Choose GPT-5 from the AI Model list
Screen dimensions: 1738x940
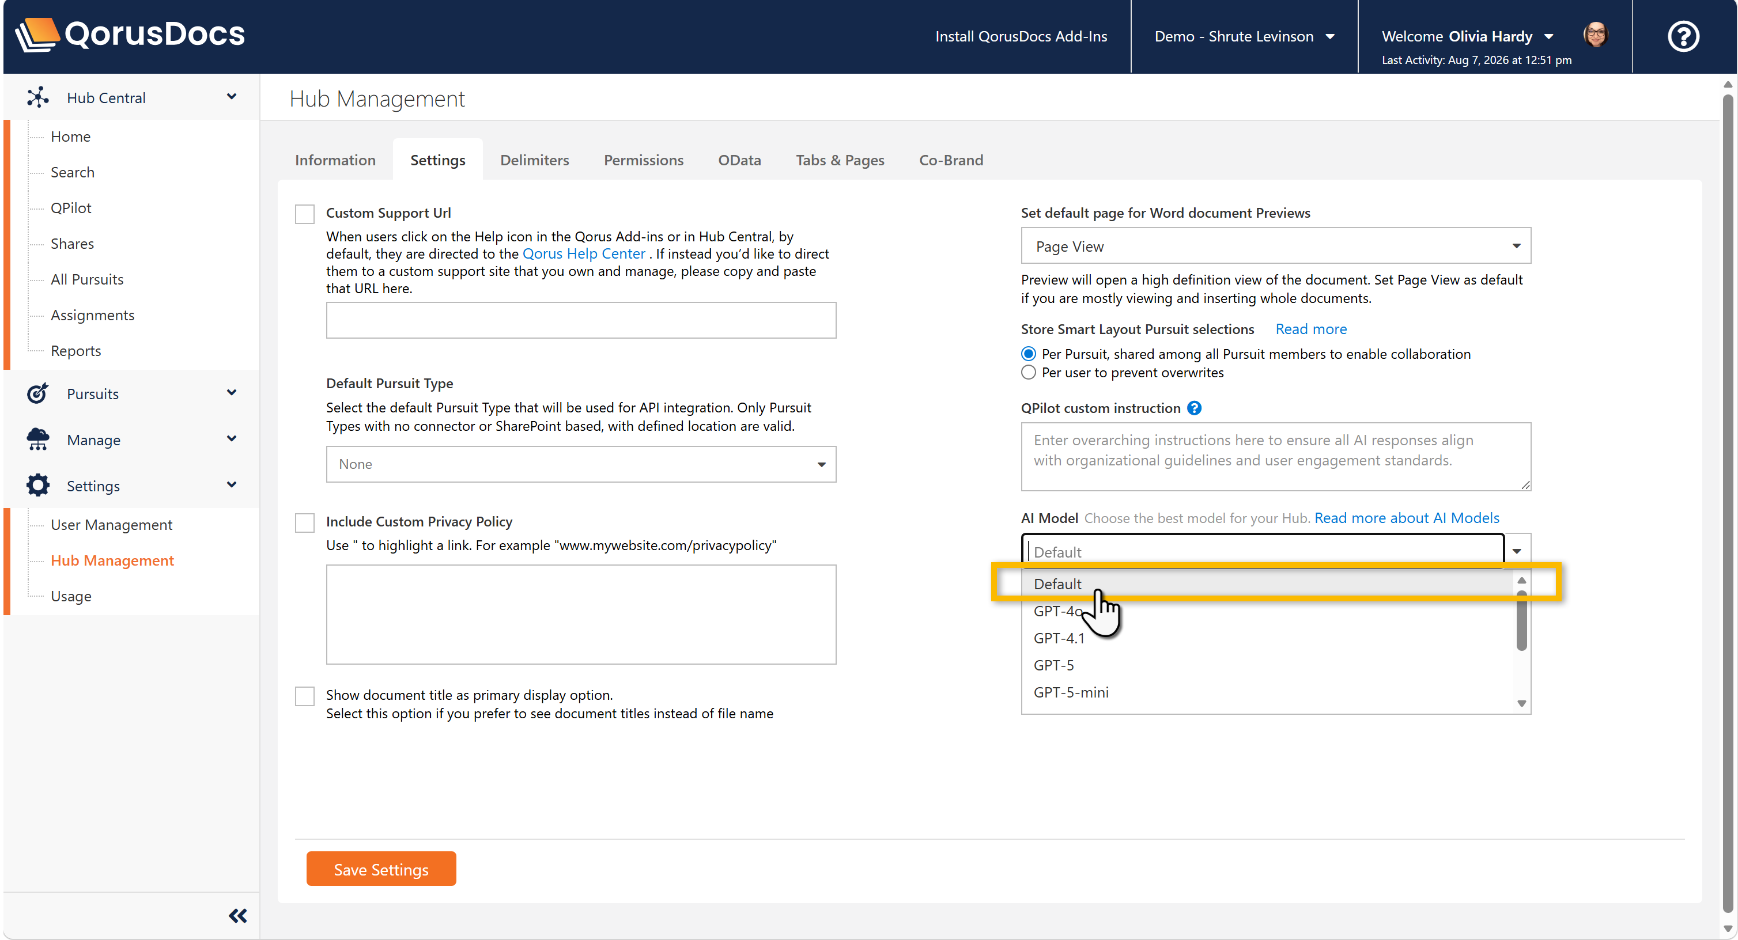coord(1268,665)
